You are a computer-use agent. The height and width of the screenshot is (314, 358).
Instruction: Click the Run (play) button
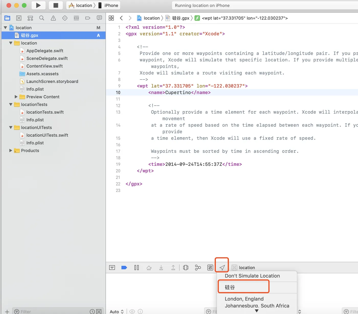[38, 5]
